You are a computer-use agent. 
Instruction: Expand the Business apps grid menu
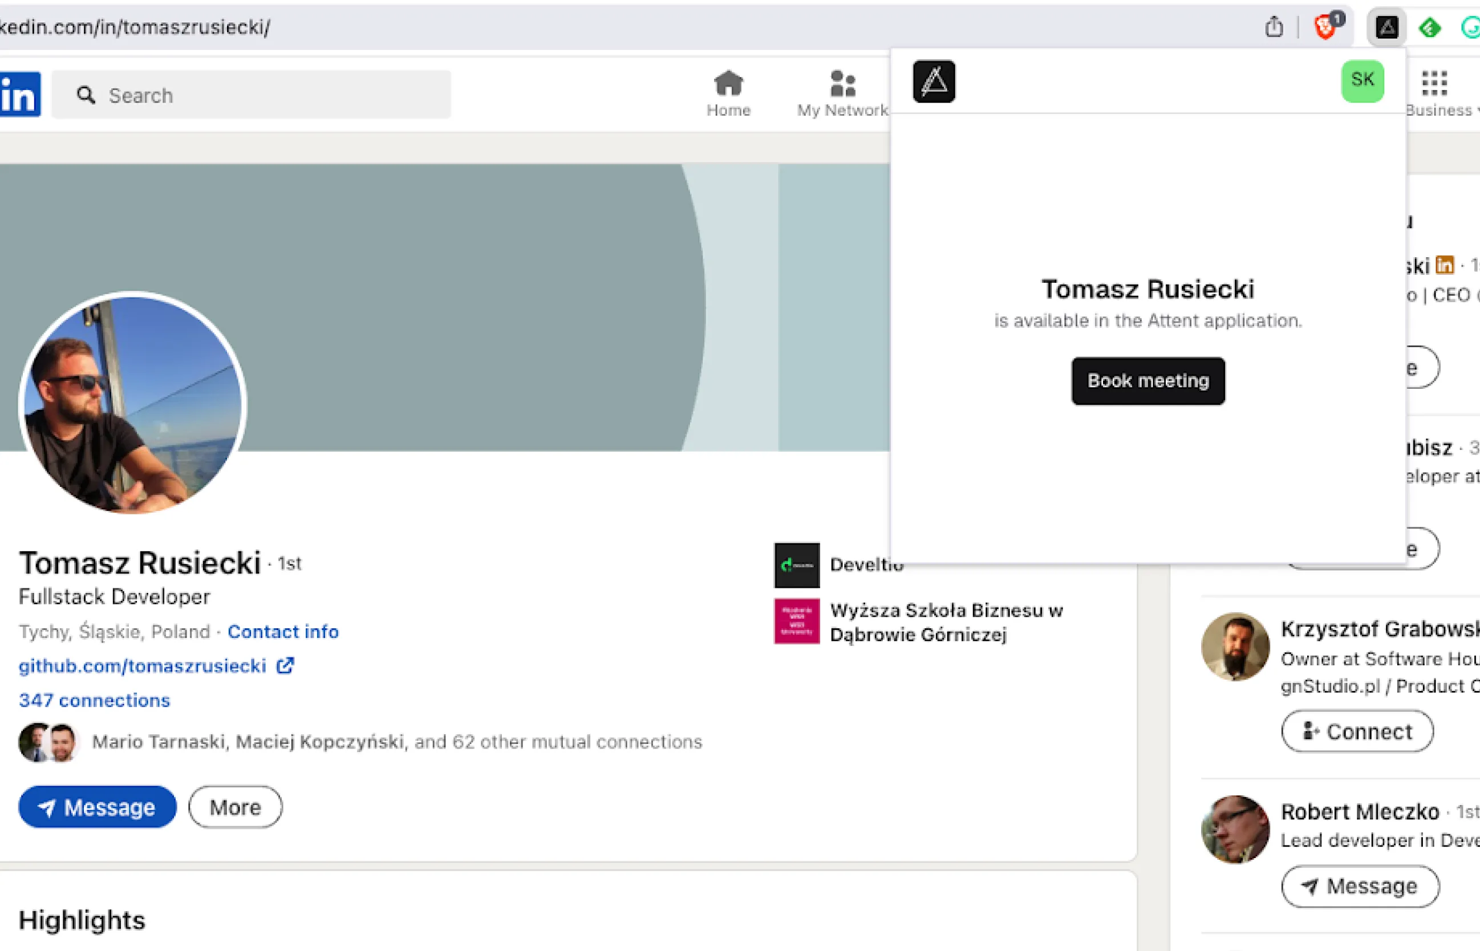pos(1434,84)
